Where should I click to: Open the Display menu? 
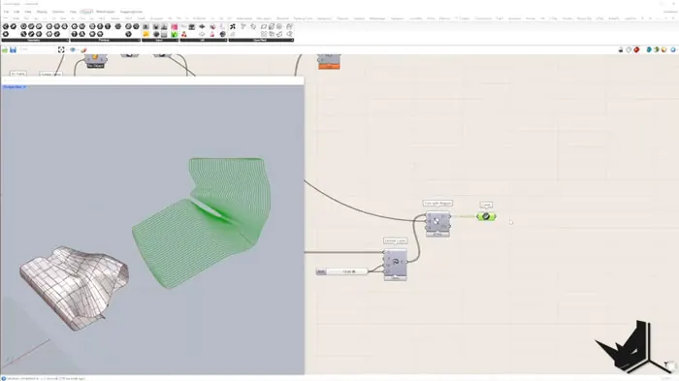coord(42,12)
